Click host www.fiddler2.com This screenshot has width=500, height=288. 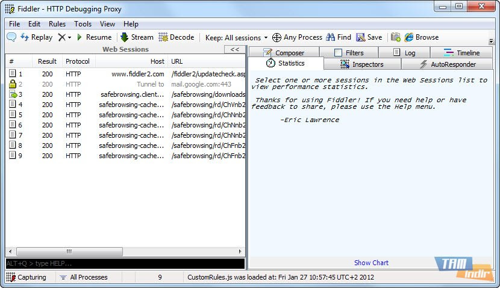click(138, 74)
